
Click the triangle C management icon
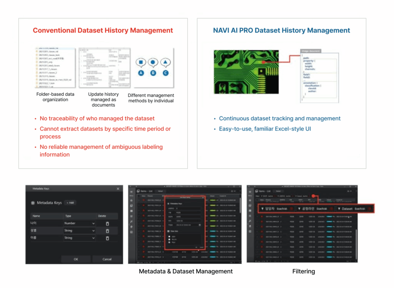165,62
